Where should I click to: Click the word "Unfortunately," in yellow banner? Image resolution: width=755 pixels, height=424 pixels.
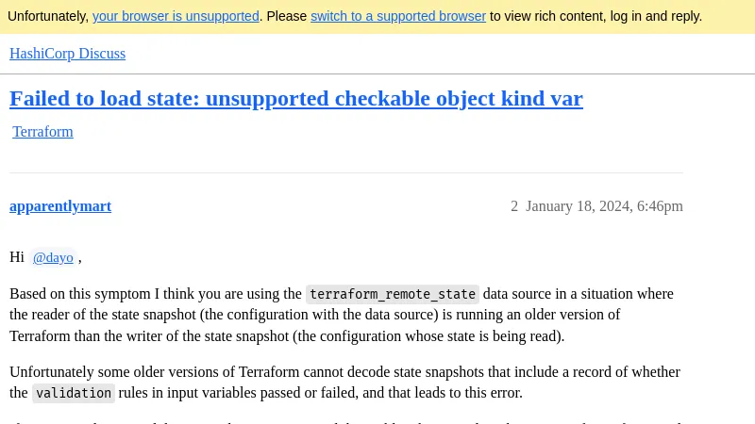click(47, 16)
